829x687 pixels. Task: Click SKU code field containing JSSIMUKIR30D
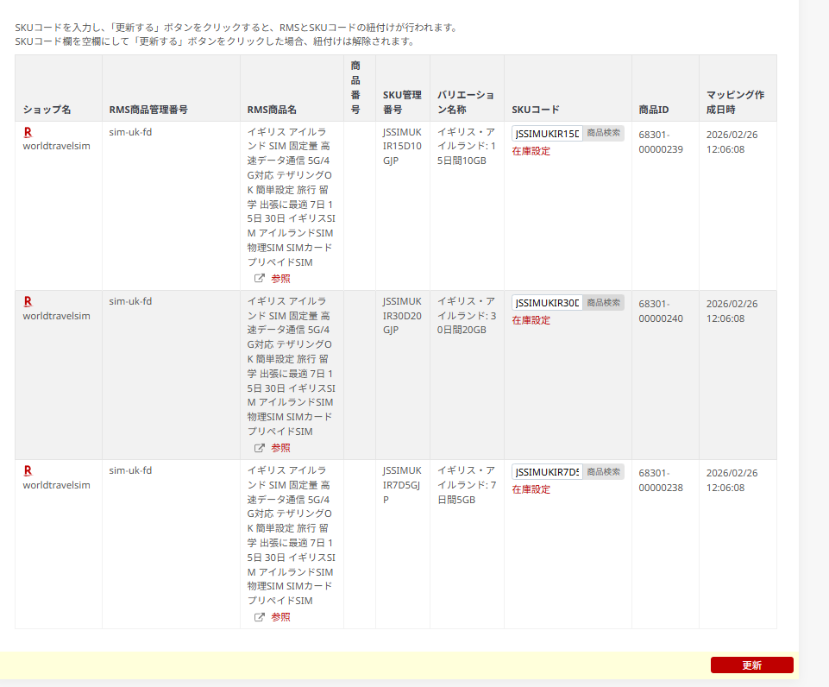click(x=547, y=303)
